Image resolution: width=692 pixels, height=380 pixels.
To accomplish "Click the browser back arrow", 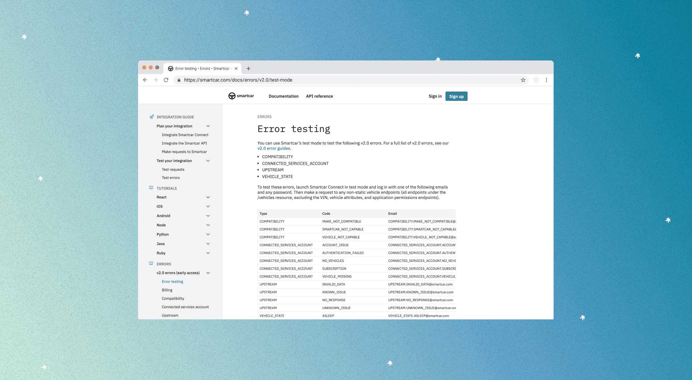I will click(145, 80).
